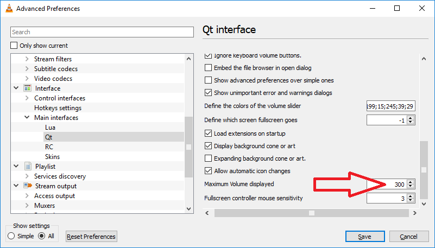This screenshot has width=435, height=248.
Task: Select the Simple settings radio button
Action: [x=11, y=236]
